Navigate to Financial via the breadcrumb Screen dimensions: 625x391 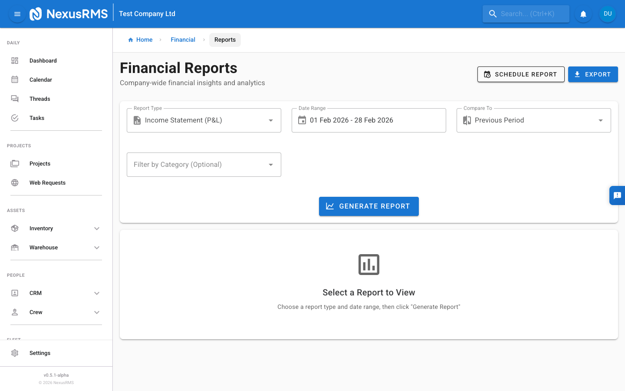point(183,40)
